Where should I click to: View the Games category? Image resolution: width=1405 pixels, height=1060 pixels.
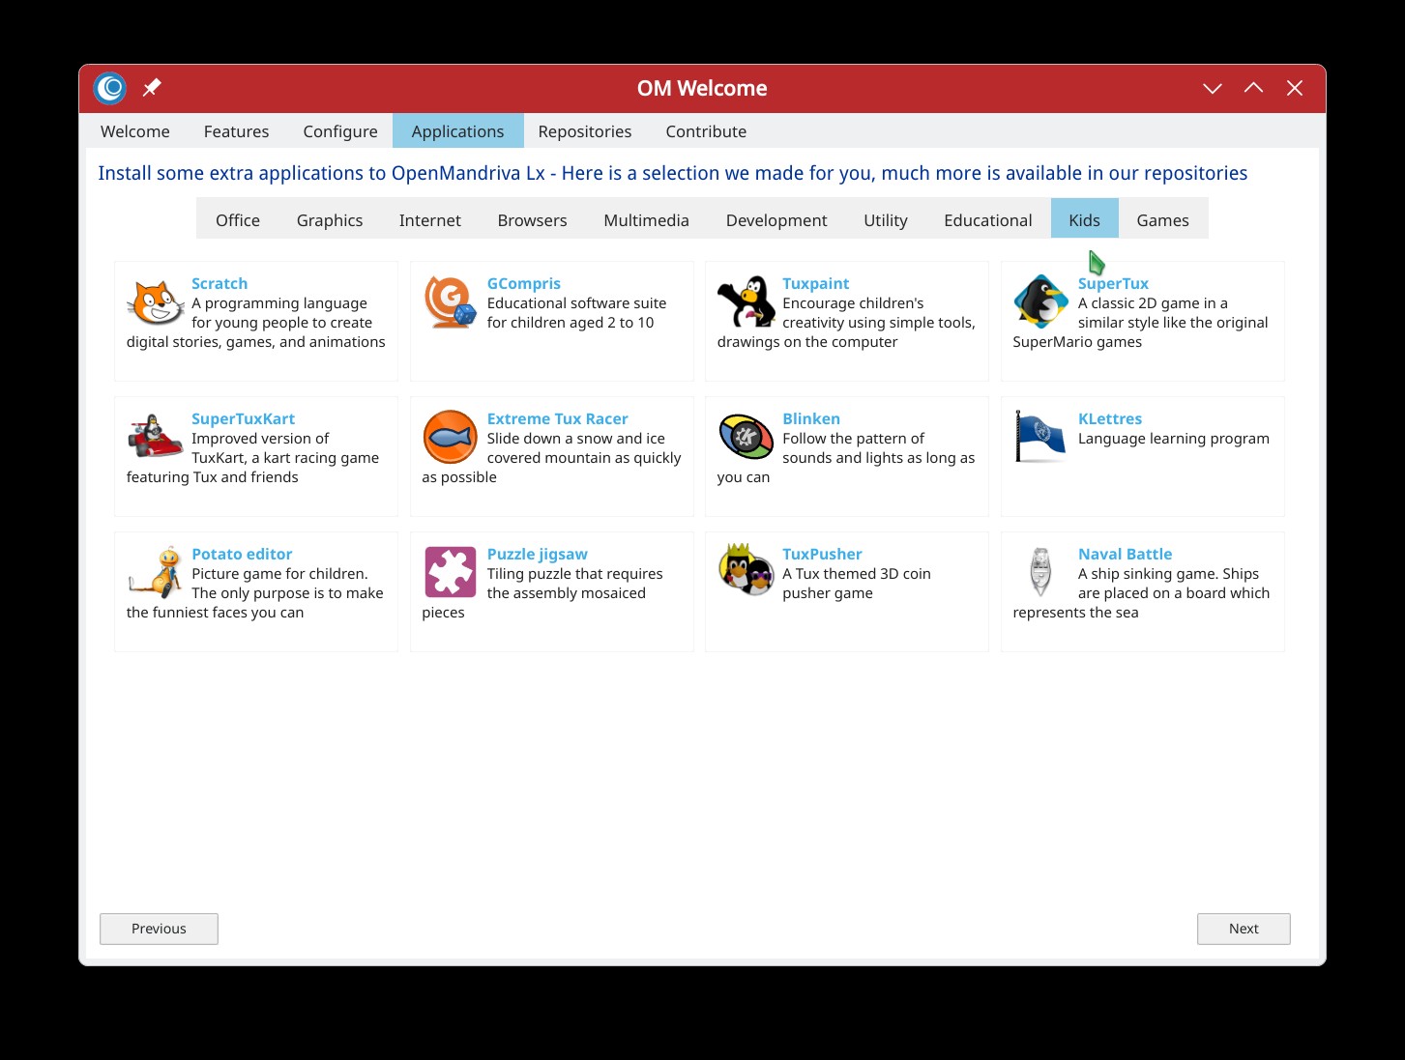coord(1162,220)
